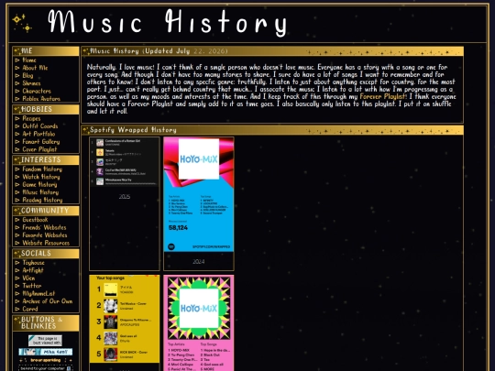Image resolution: width=495 pixels, height=371 pixels.
Task: Open Reading History link
Action: [42, 200]
